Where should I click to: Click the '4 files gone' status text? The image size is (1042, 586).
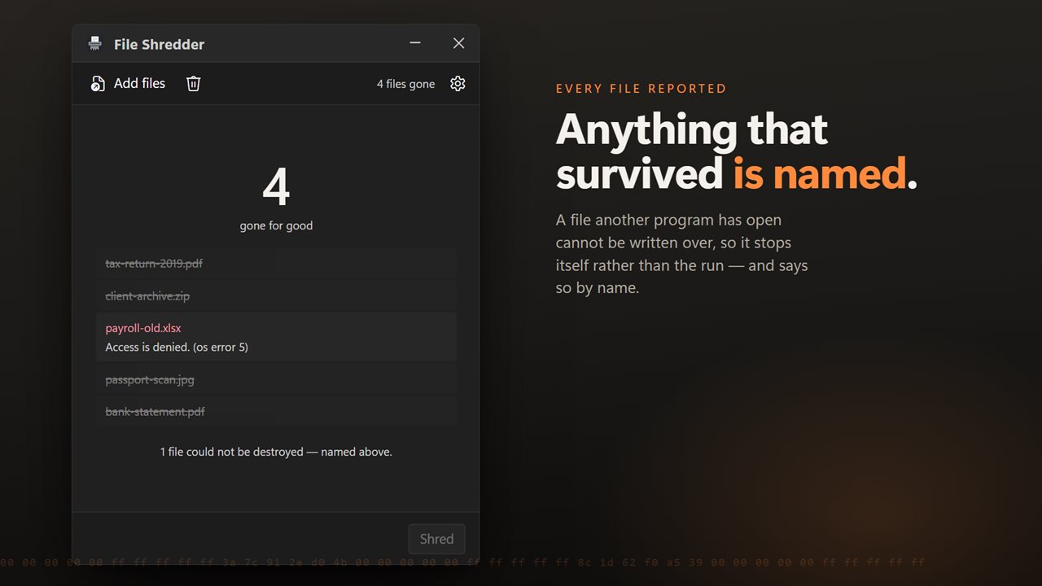(405, 84)
